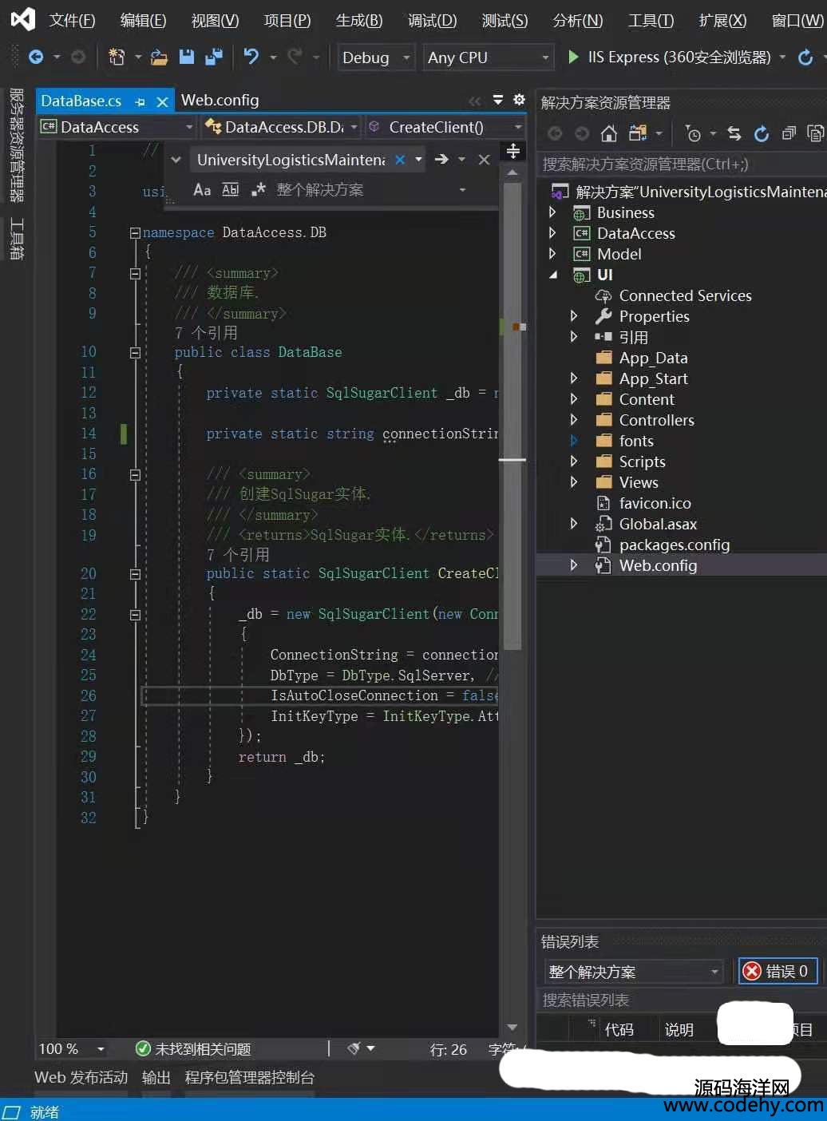Viewport: 827px width, 1121px height.
Task: Open the 调试(D) menu
Action: [432, 20]
